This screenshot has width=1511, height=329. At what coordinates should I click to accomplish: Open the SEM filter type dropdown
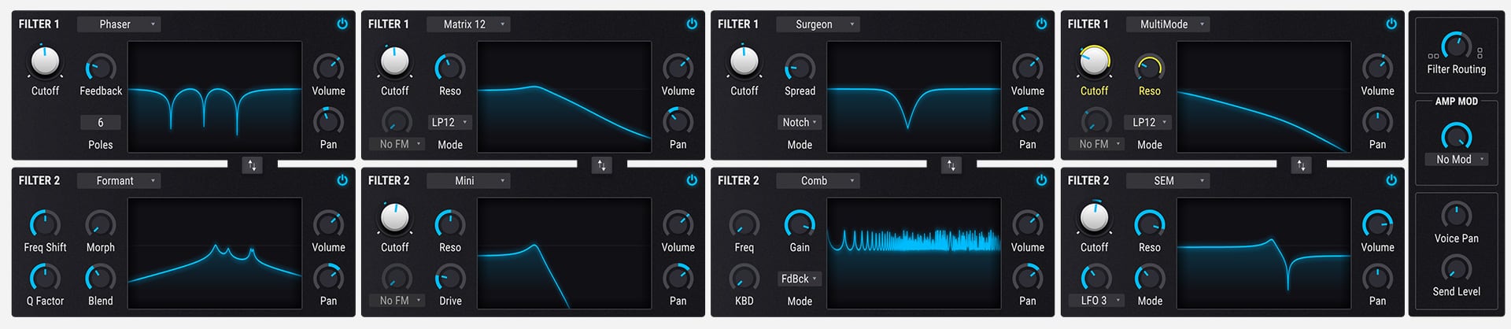coord(1168,181)
